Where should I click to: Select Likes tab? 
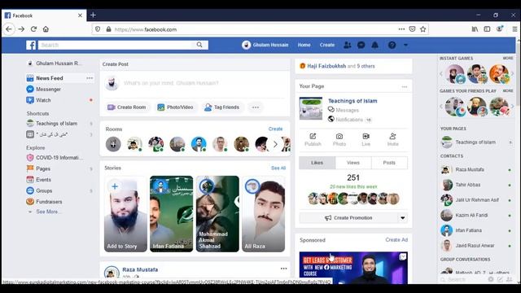pos(317,163)
